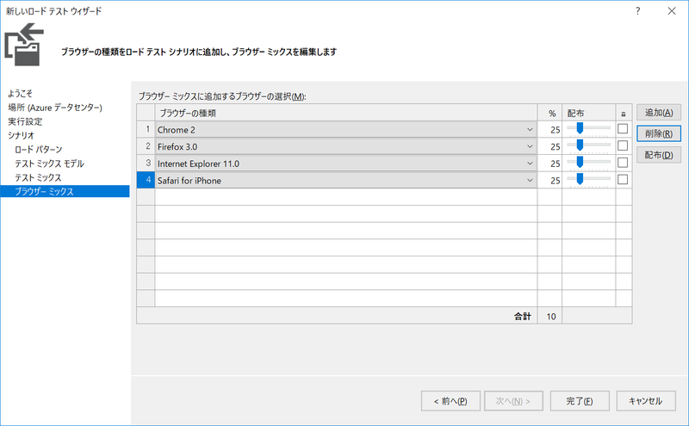Open the Firefox 3.0 browser type dropdown
Viewport: 689px width, 426px height.
530,146
